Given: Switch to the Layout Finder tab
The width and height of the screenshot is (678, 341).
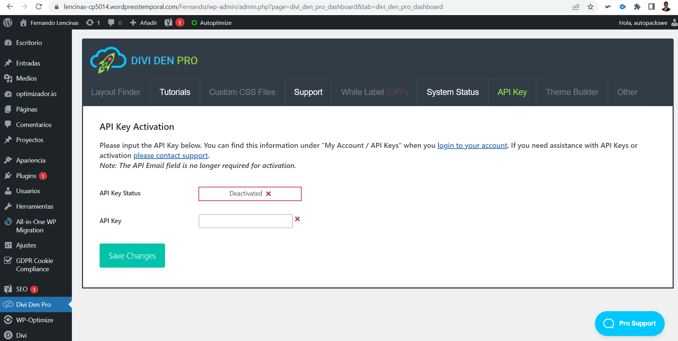Looking at the screenshot, I should point(116,92).
